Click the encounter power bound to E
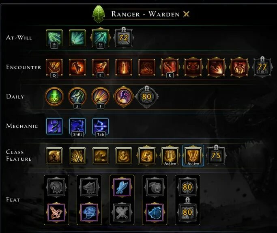The width and height of the screenshot is (277, 233). point(100,67)
